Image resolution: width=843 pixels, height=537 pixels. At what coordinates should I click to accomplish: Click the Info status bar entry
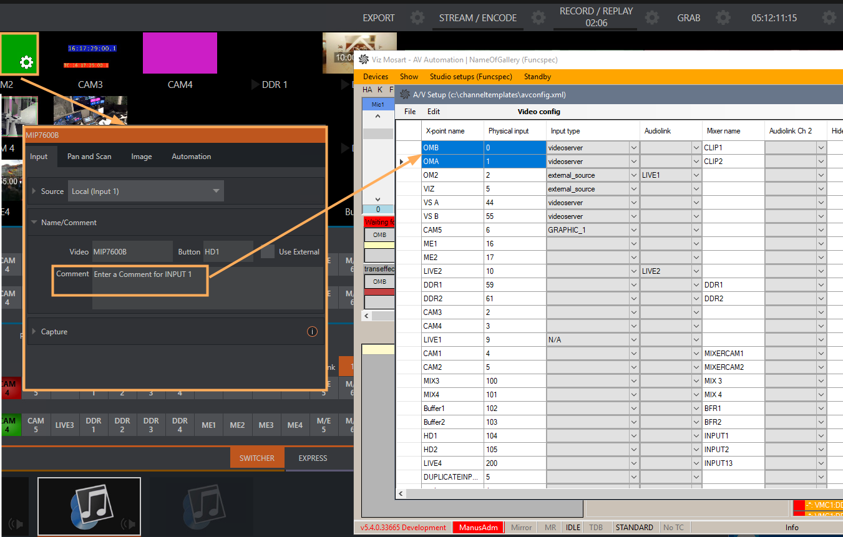792,528
